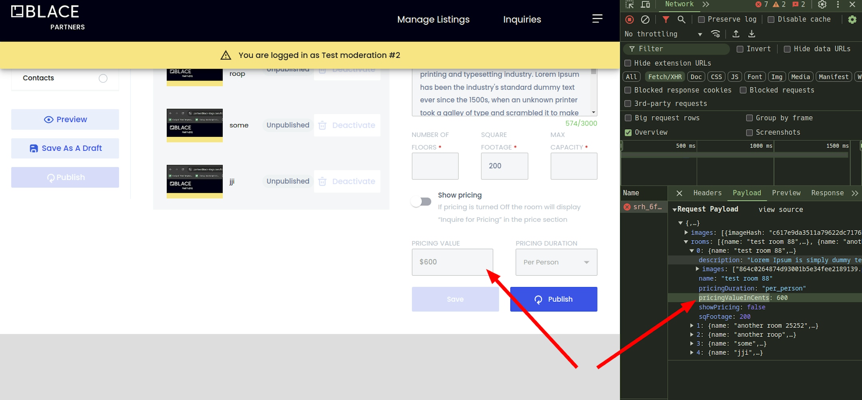862x400 pixels.
Task: Open the No throttling dropdown
Action: (x=663, y=34)
